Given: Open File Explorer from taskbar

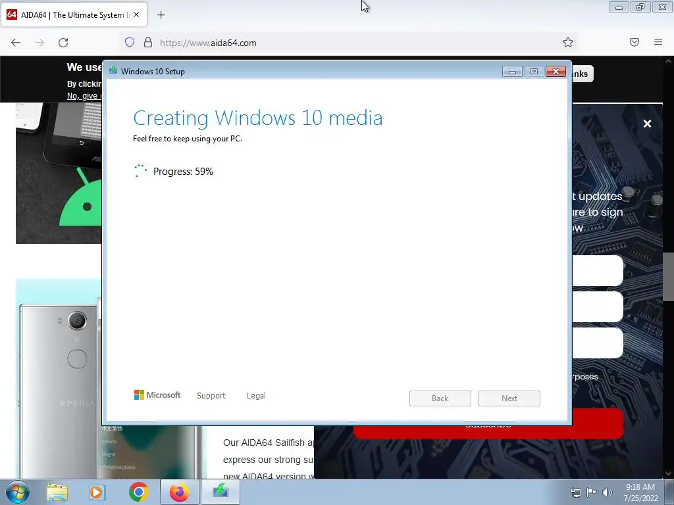Looking at the screenshot, I should tap(57, 492).
